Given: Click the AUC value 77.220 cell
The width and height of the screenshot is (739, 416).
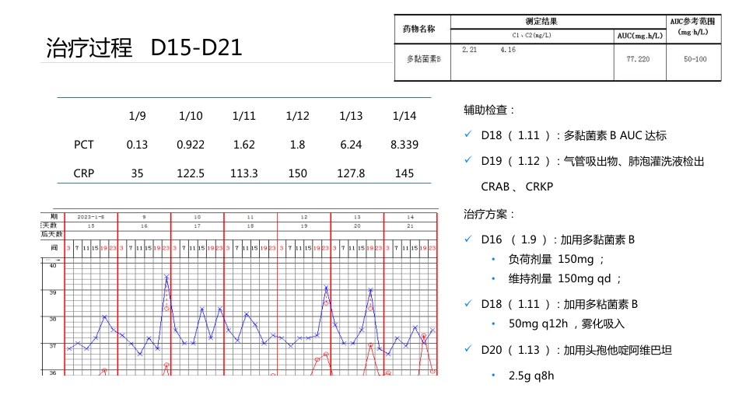Looking at the screenshot, I should tap(638, 59).
